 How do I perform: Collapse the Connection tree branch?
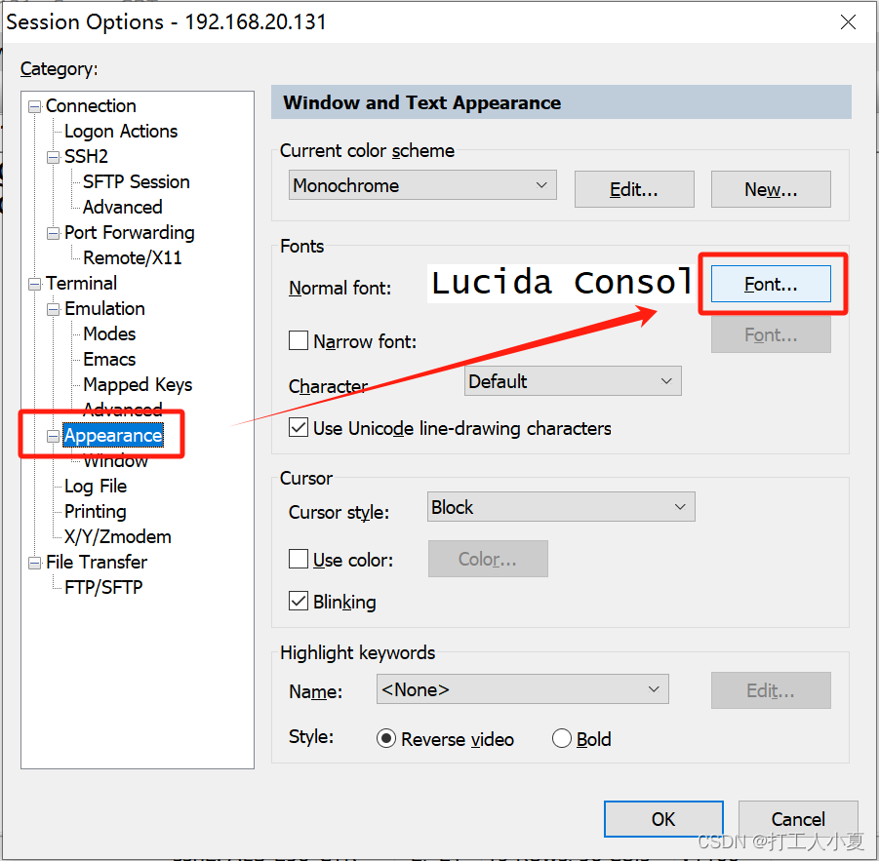(x=32, y=105)
